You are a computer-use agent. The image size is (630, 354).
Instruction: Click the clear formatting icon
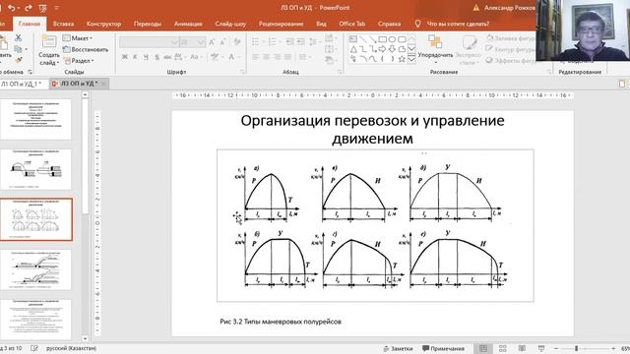(237, 41)
